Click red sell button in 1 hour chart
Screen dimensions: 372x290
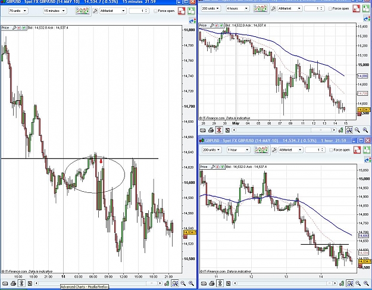click(x=357, y=149)
